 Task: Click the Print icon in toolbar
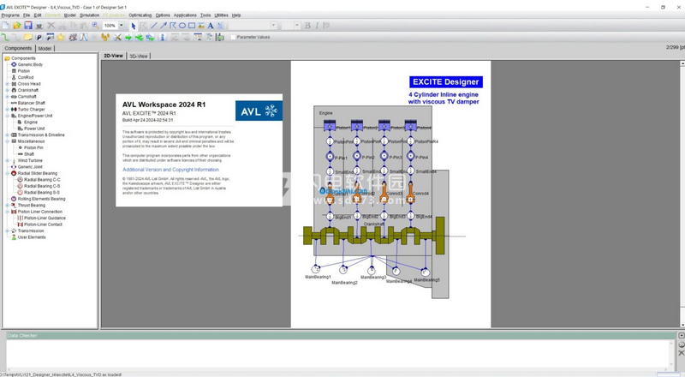pos(39,26)
